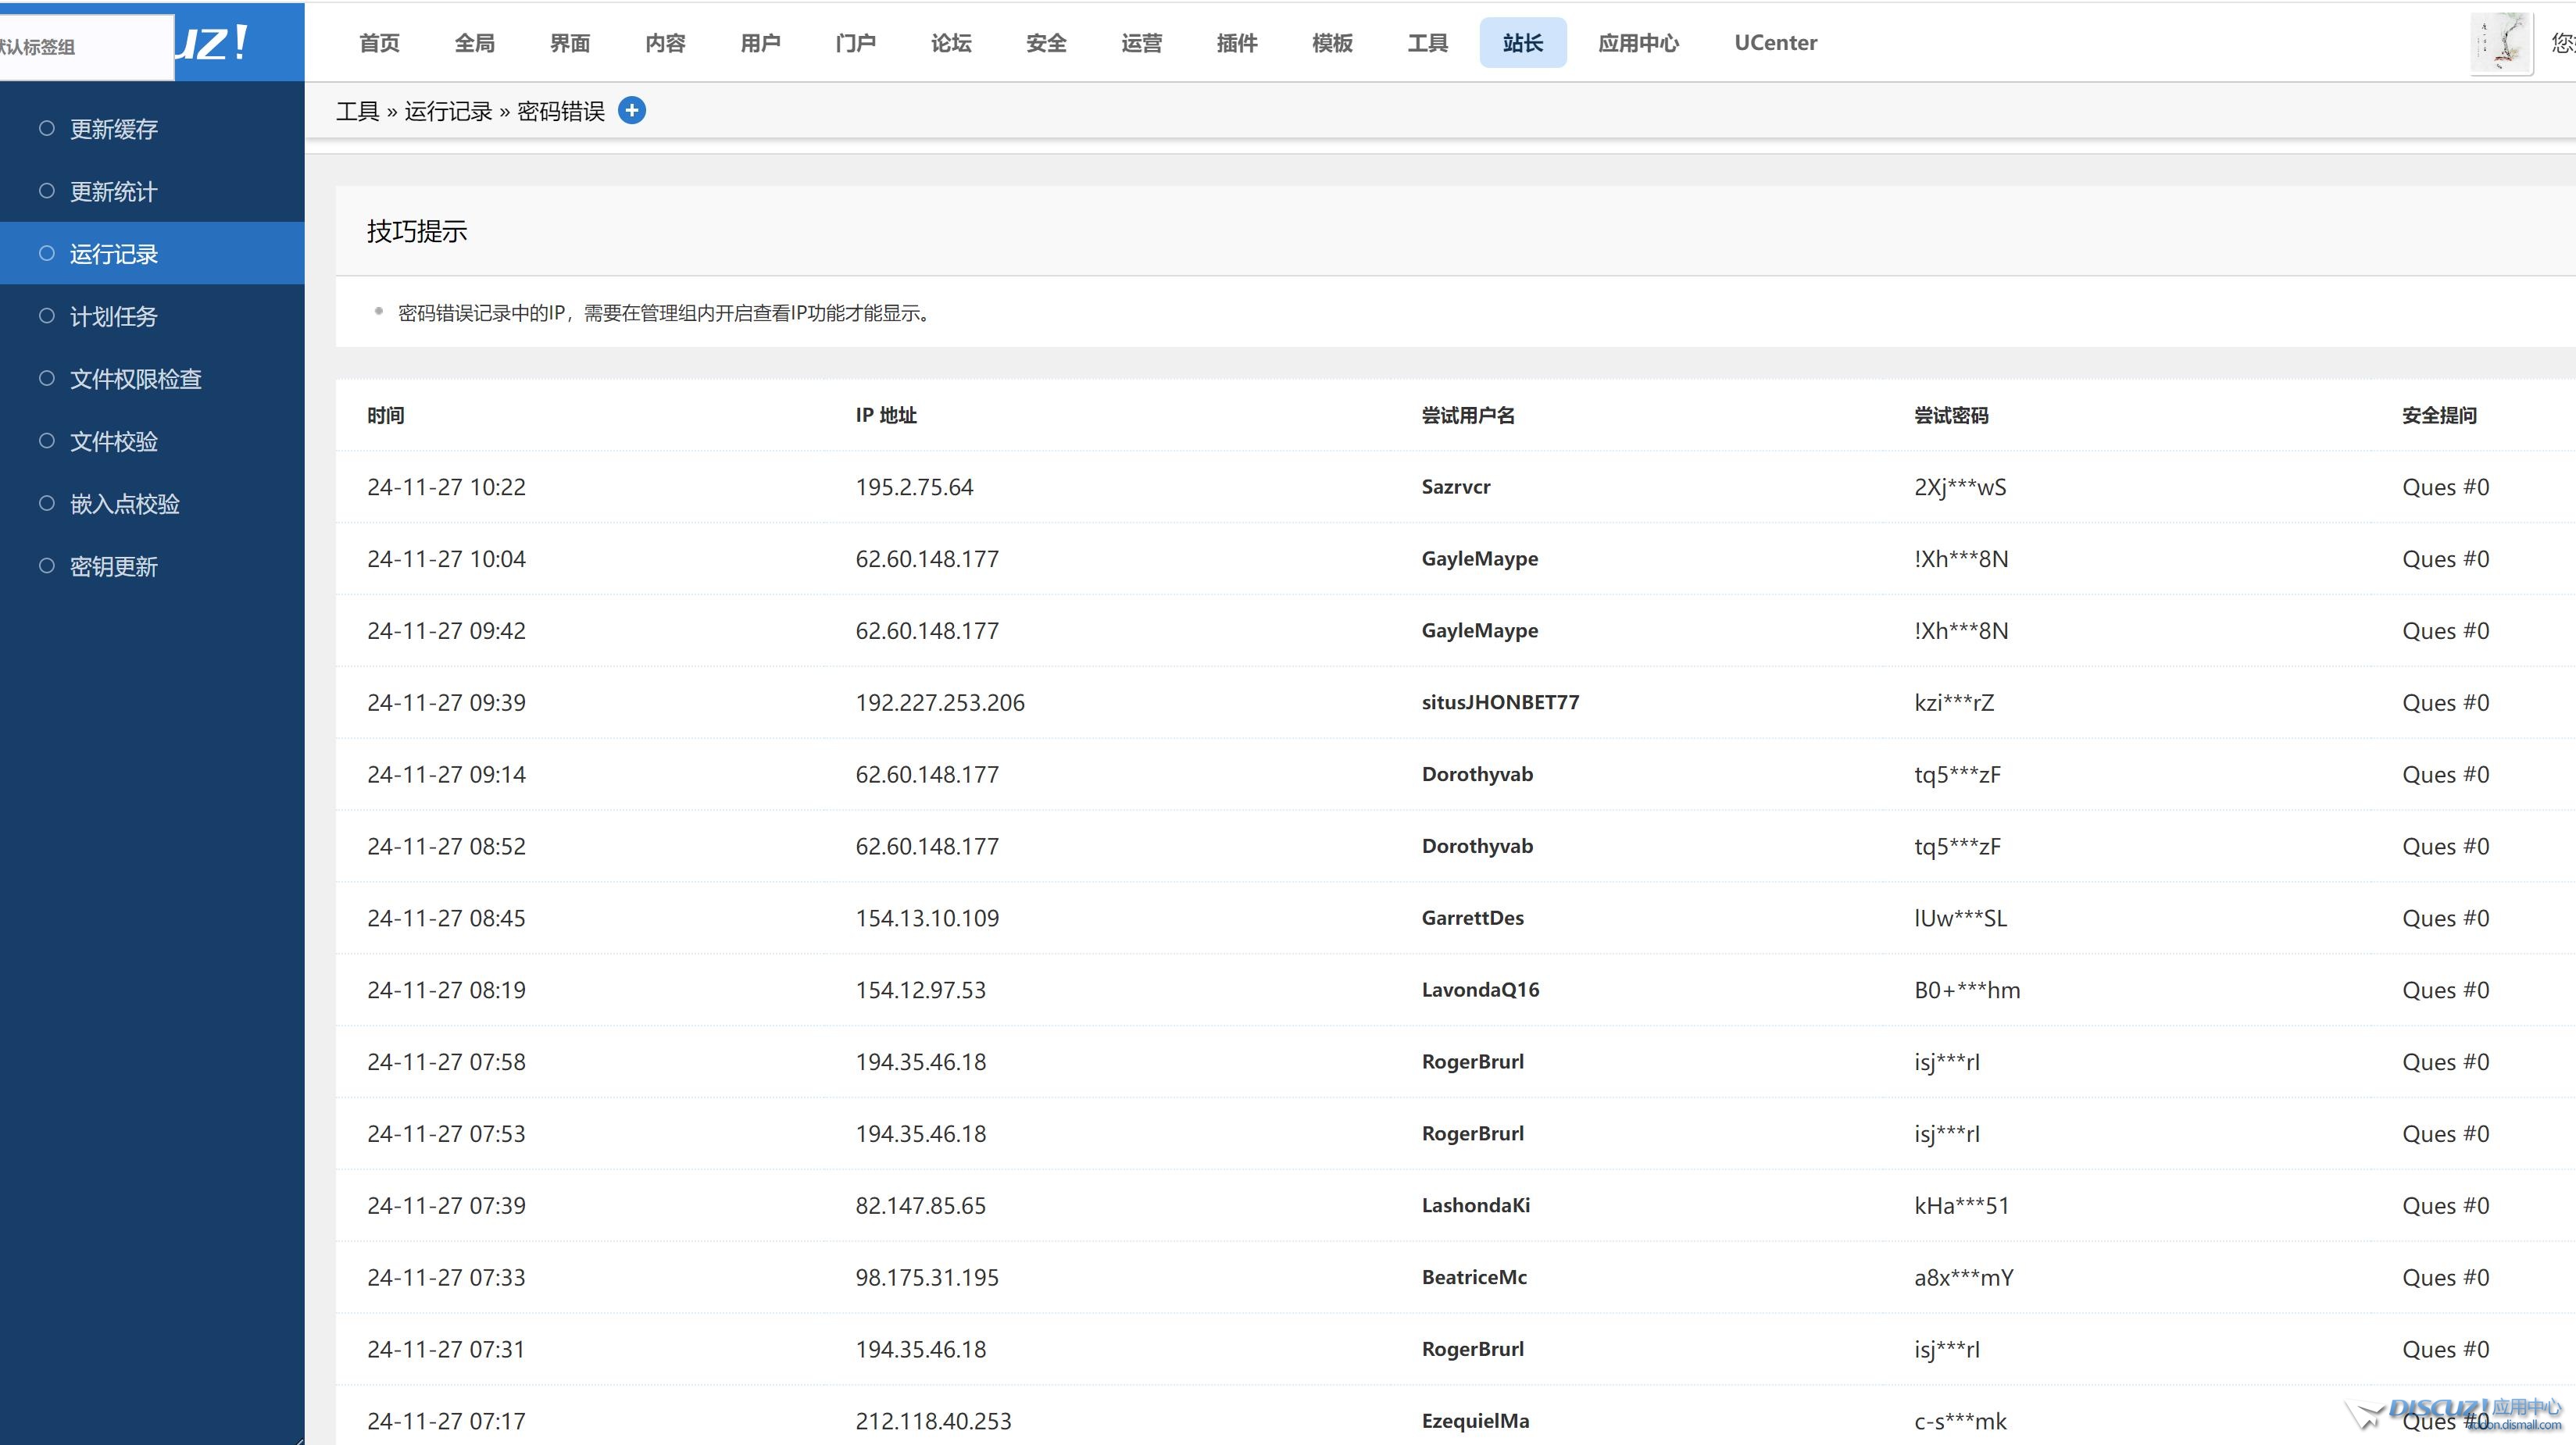Image resolution: width=2576 pixels, height=1445 pixels.
Task: Click IP address 98.175.31.195
Action: click(927, 1277)
